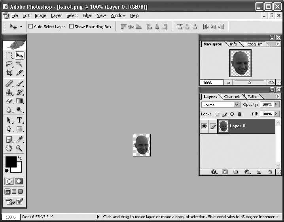Screen dimensions: 284x222
Task: Toggle lock all
Action: [239, 114]
